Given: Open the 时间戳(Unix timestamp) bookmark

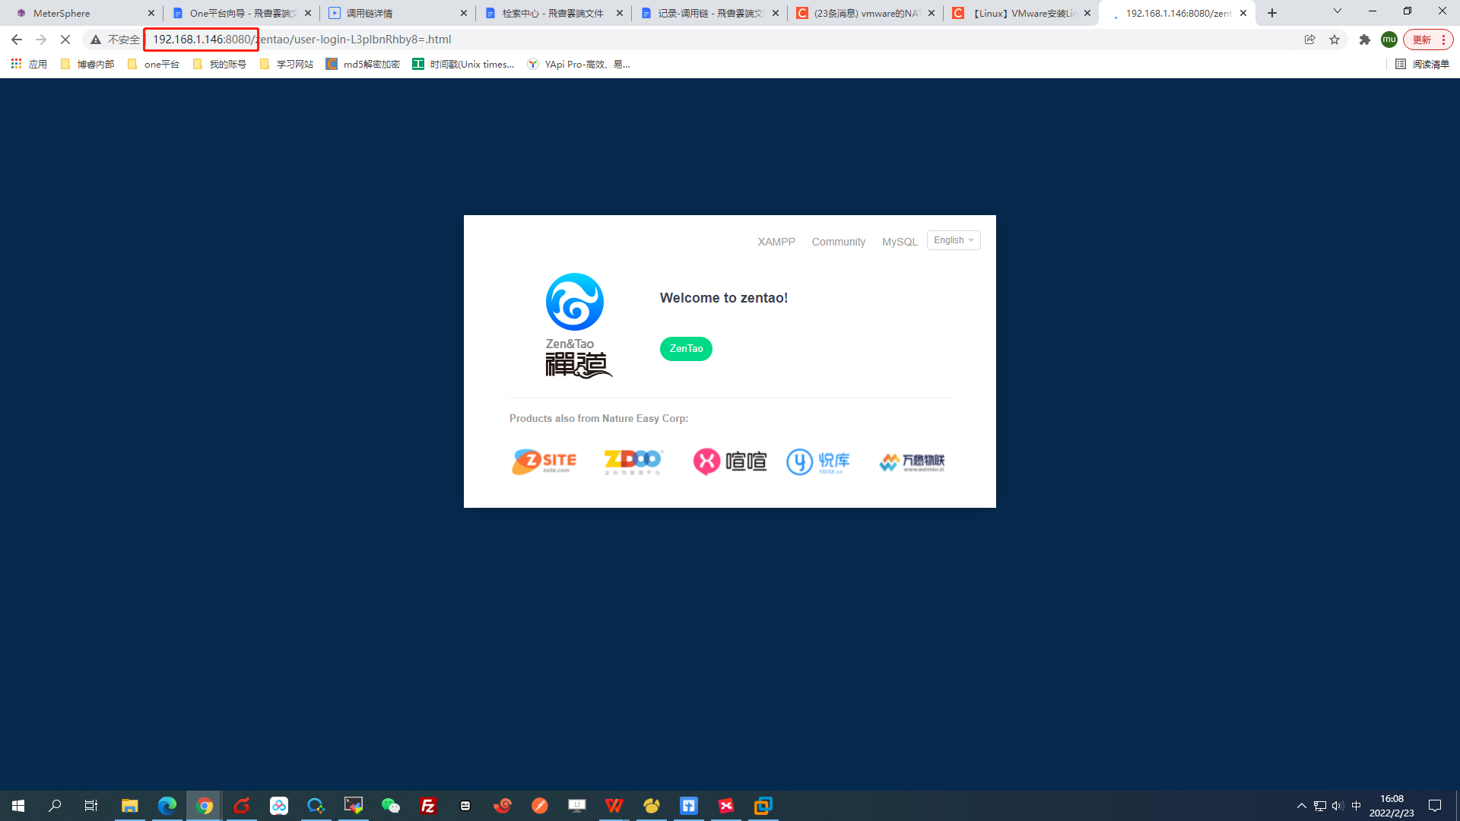Looking at the screenshot, I should (x=463, y=65).
